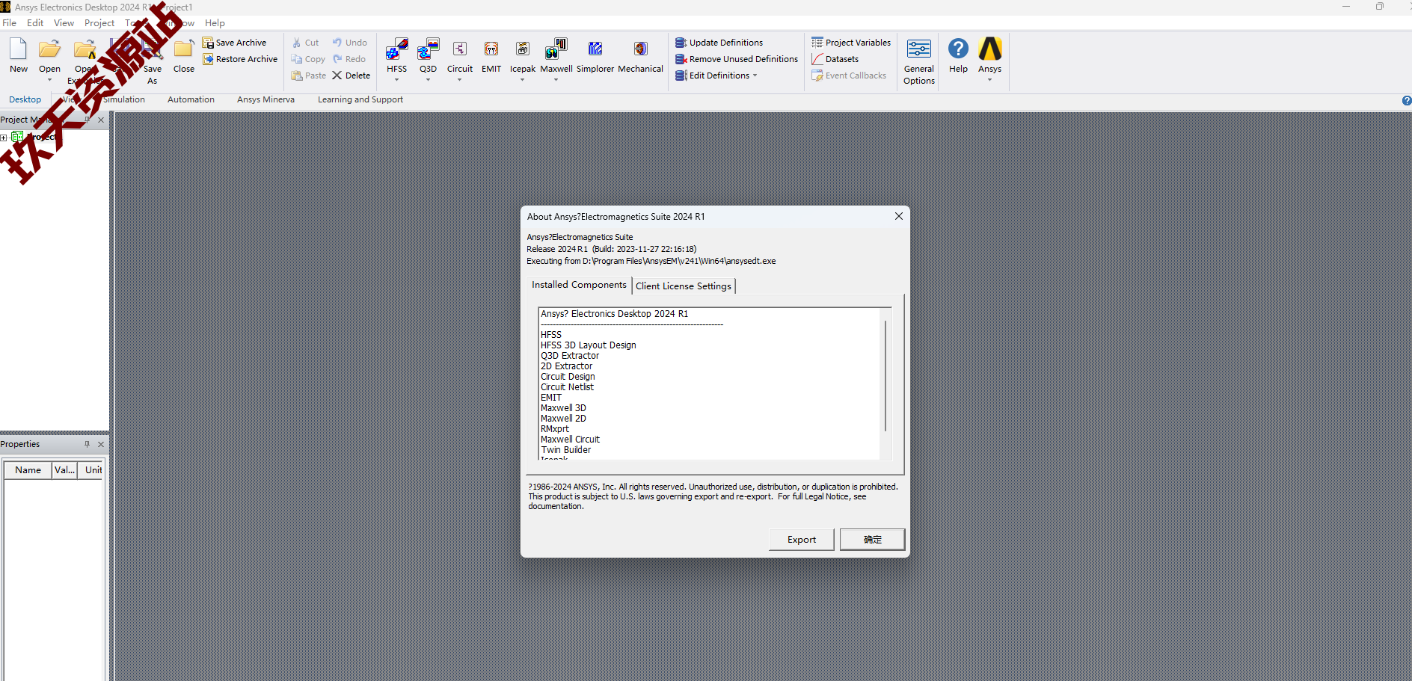Pin the Properties panel
The image size is (1412, 681).
[x=87, y=444]
